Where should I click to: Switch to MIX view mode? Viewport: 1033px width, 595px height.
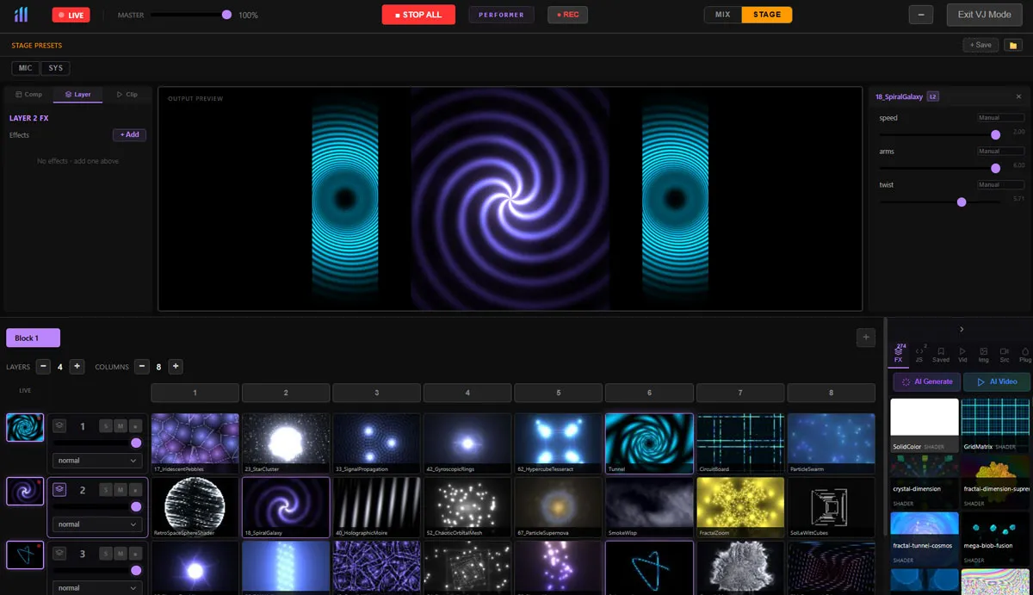click(723, 15)
